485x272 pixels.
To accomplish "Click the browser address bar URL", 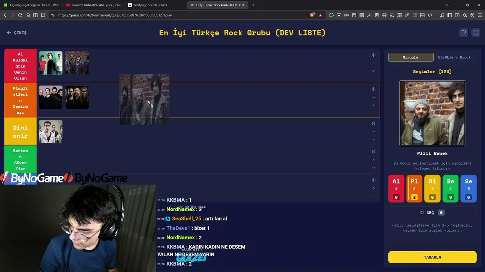I will pos(115,15).
